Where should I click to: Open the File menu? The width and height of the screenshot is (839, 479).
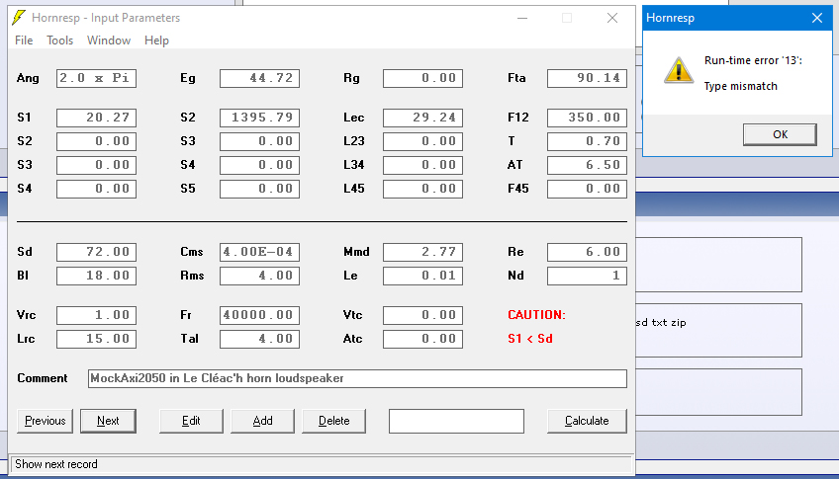click(x=24, y=40)
